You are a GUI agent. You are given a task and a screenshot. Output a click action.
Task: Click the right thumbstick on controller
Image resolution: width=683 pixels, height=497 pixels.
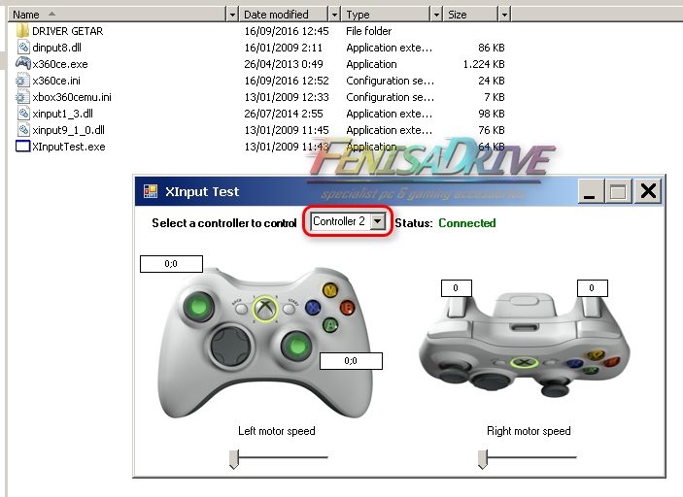point(297,346)
